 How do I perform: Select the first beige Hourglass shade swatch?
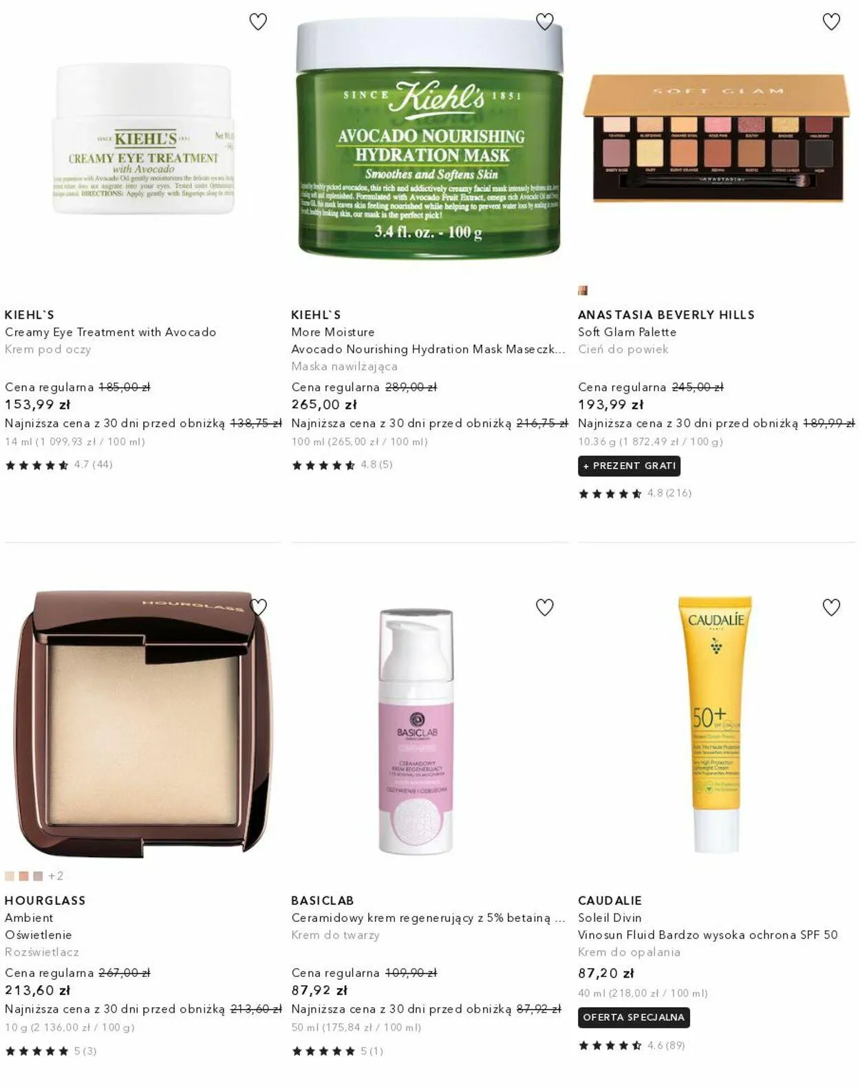(x=10, y=876)
